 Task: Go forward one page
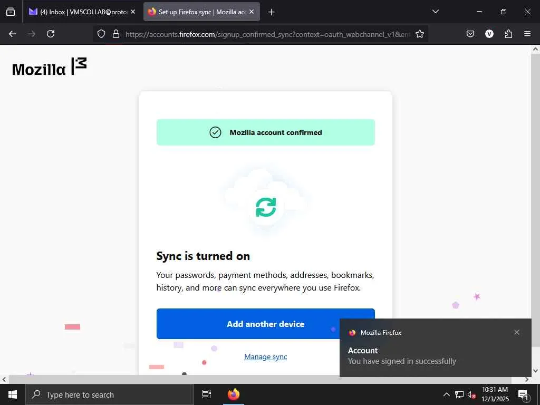coord(32,34)
